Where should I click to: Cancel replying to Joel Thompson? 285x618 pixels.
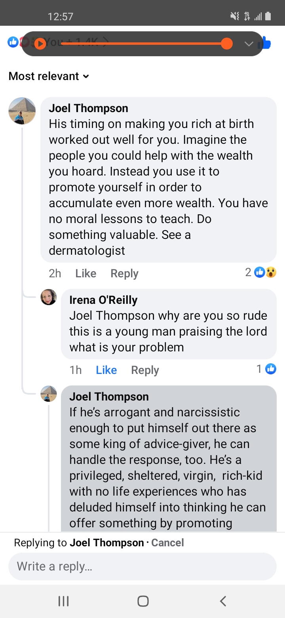[167, 543]
